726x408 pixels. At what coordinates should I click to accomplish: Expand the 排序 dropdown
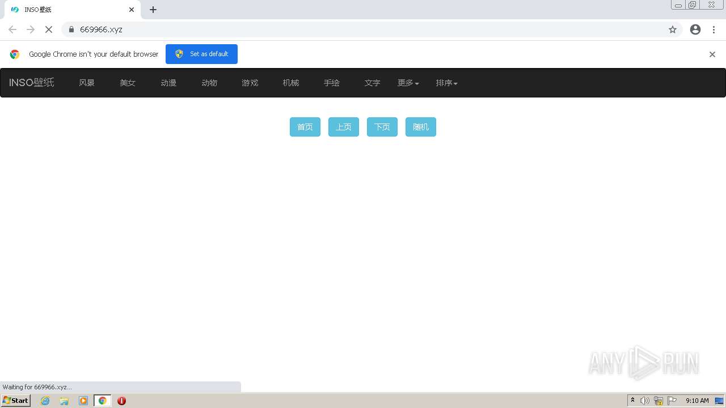coord(447,83)
